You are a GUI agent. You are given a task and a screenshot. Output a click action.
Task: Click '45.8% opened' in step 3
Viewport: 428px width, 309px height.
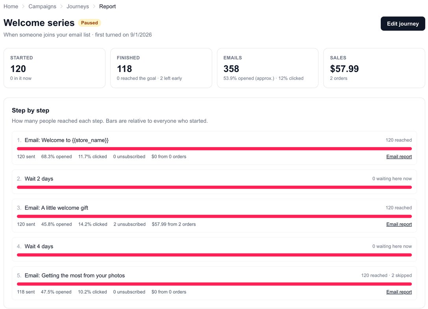coord(57,224)
